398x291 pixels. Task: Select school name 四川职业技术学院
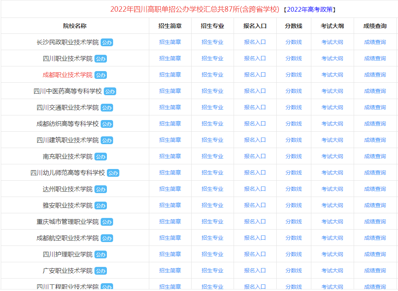pos(68,59)
